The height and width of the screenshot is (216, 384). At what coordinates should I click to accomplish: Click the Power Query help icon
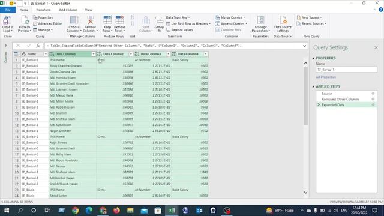coord(380,10)
